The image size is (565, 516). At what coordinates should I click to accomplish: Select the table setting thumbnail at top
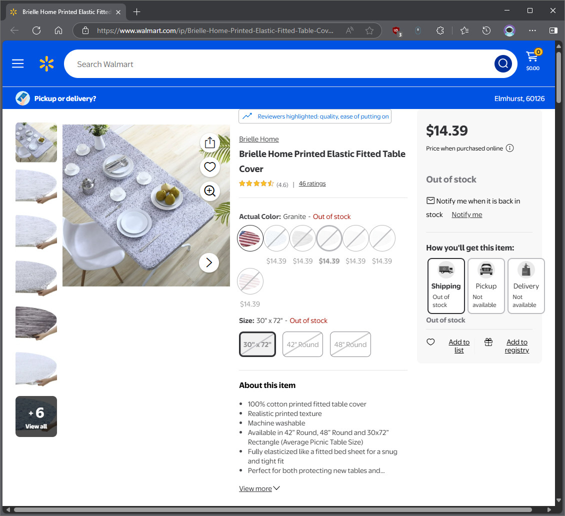click(x=36, y=142)
